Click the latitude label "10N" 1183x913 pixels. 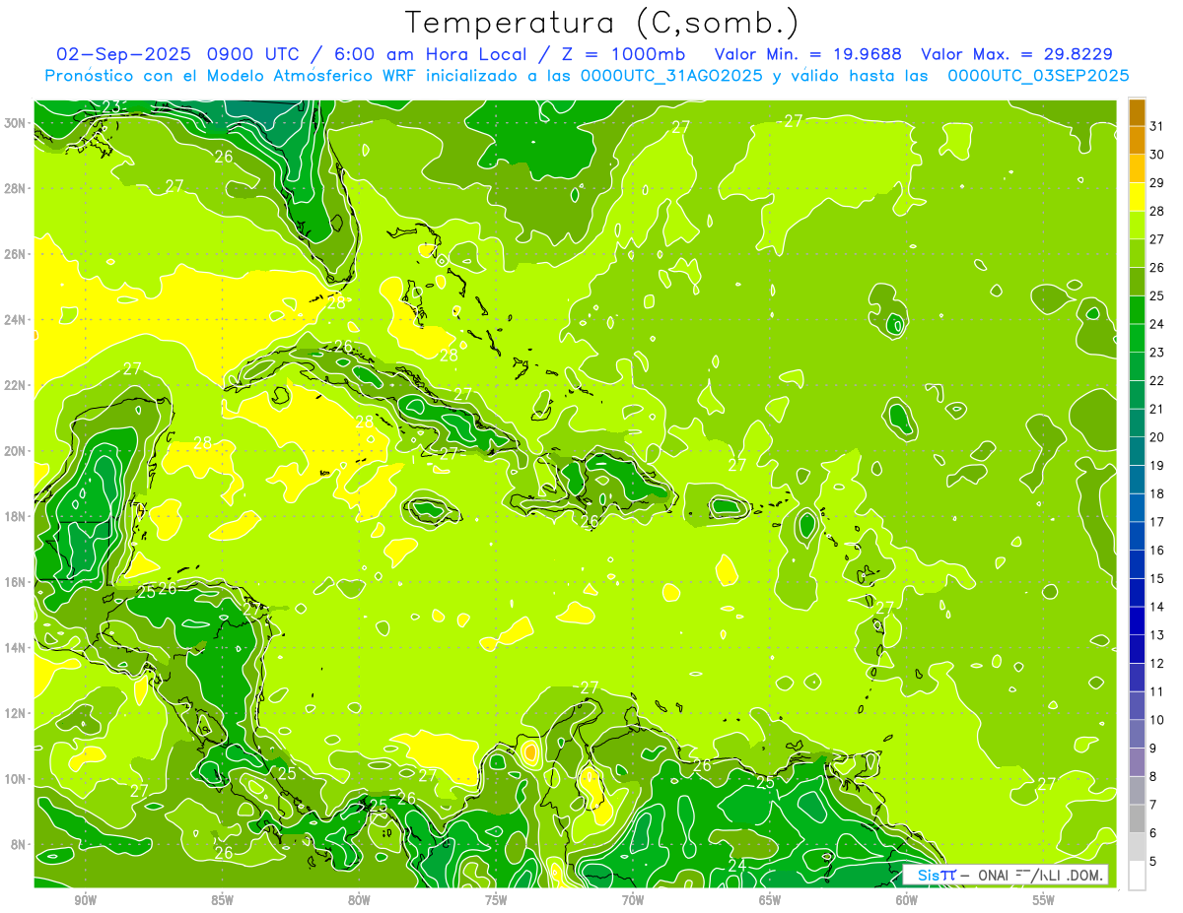tap(15, 779)
